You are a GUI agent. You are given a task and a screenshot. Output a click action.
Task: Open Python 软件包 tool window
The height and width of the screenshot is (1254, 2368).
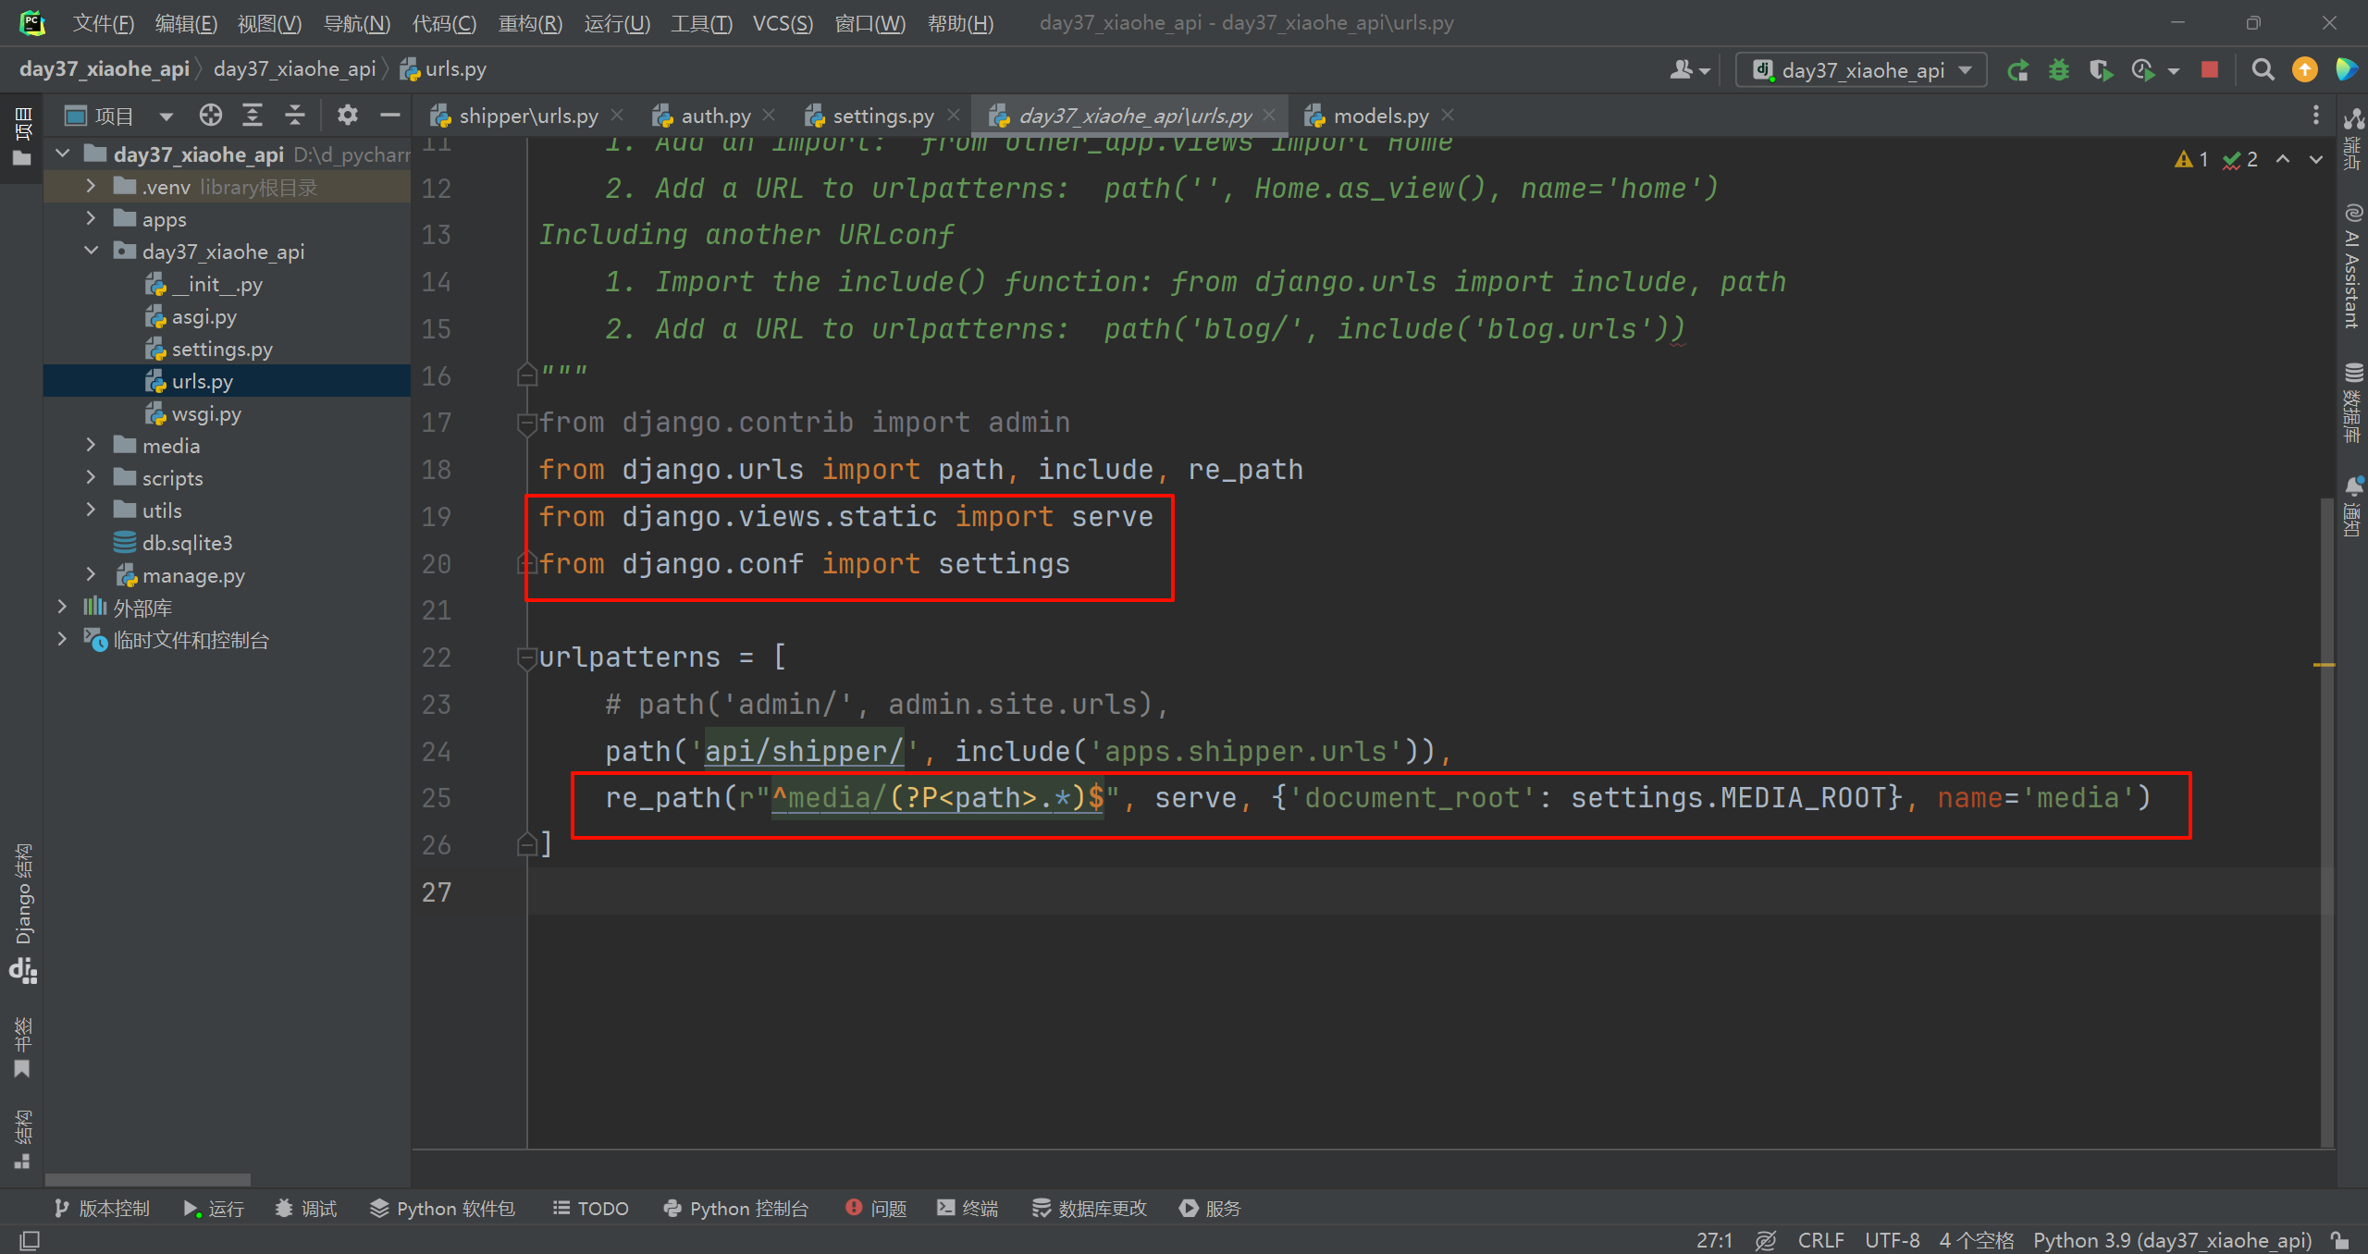click(x=442, y=1209)
